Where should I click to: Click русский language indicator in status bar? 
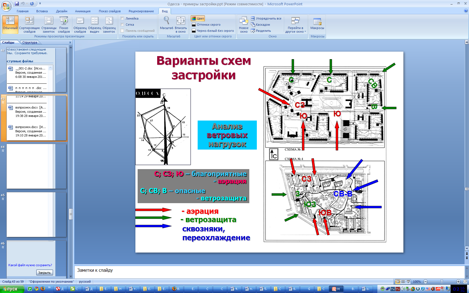pos(85,282)
